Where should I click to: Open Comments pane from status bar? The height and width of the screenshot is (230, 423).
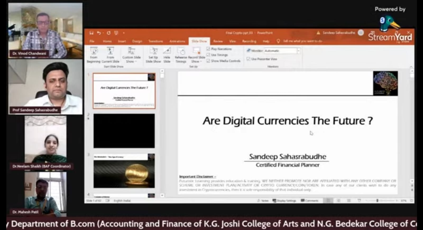(310, 201)
